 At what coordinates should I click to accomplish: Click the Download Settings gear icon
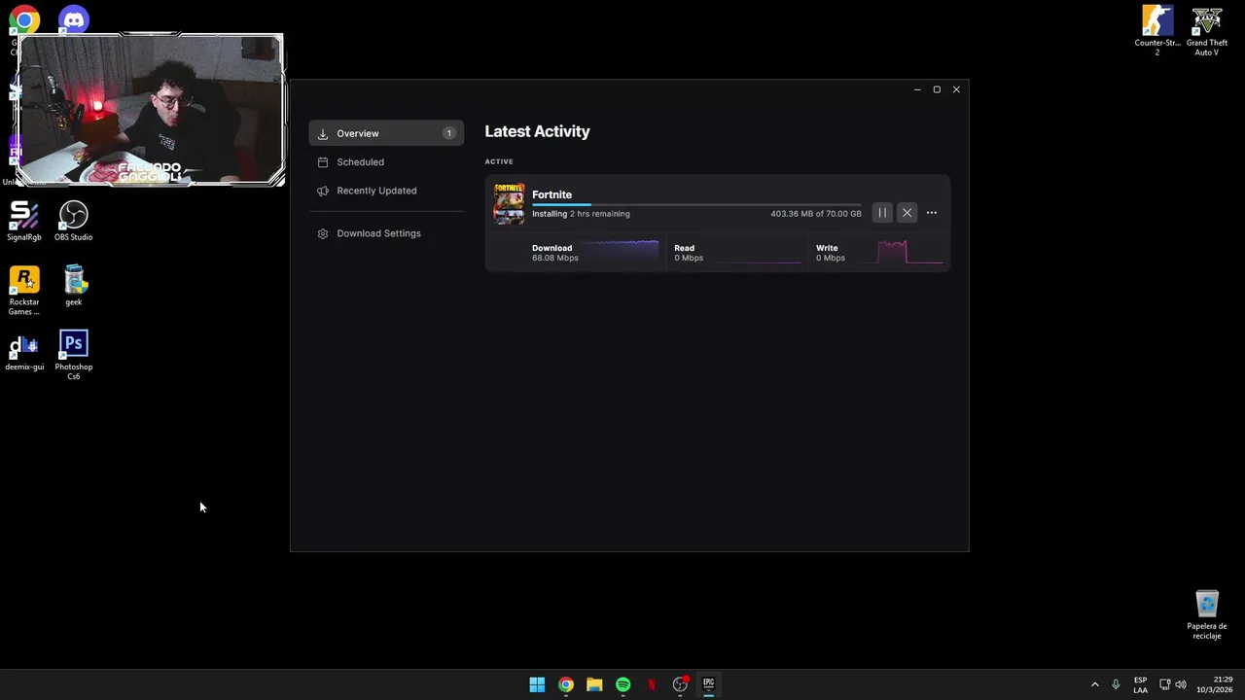(323, 233)
